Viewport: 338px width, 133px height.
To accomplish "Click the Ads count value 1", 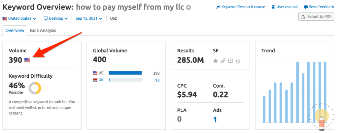I will click(215, 119).
